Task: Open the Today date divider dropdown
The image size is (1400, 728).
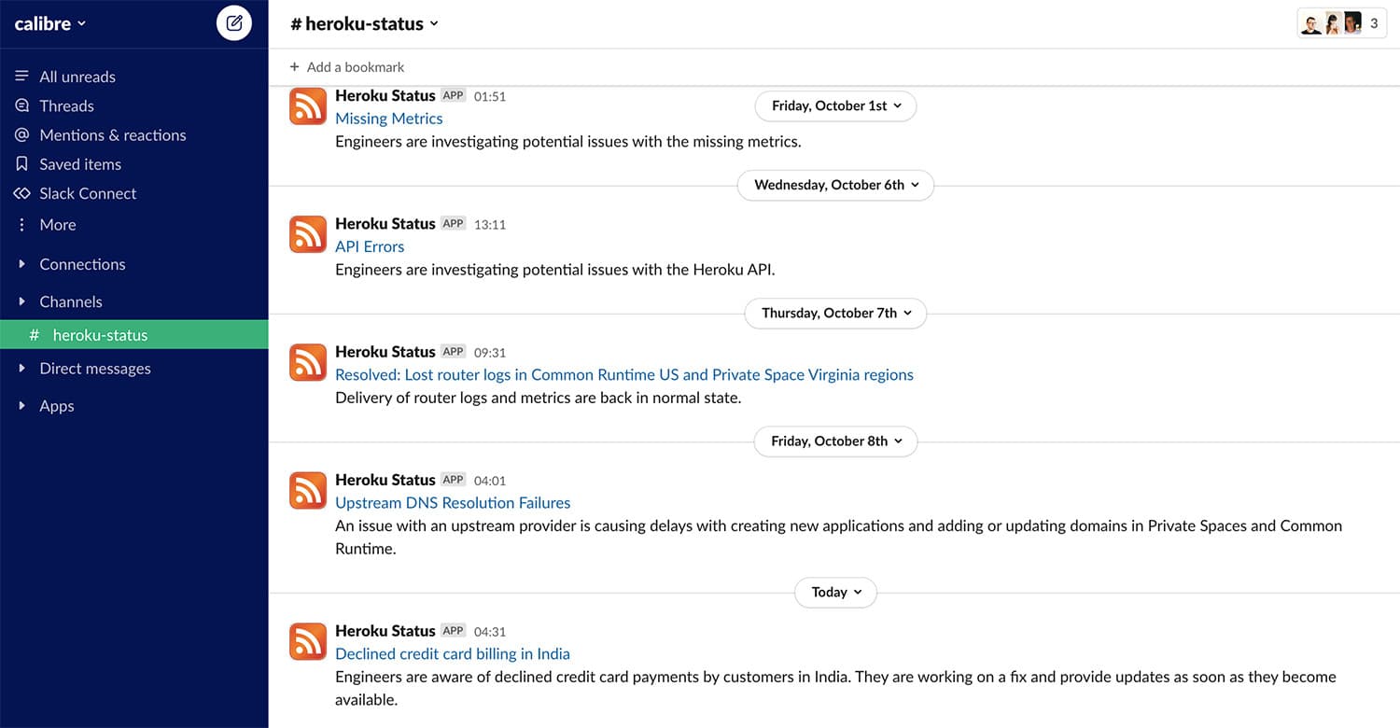Action: click(835, 592)
